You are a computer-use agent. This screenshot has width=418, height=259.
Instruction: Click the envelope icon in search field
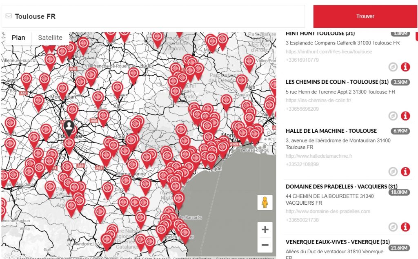[9, 16]
